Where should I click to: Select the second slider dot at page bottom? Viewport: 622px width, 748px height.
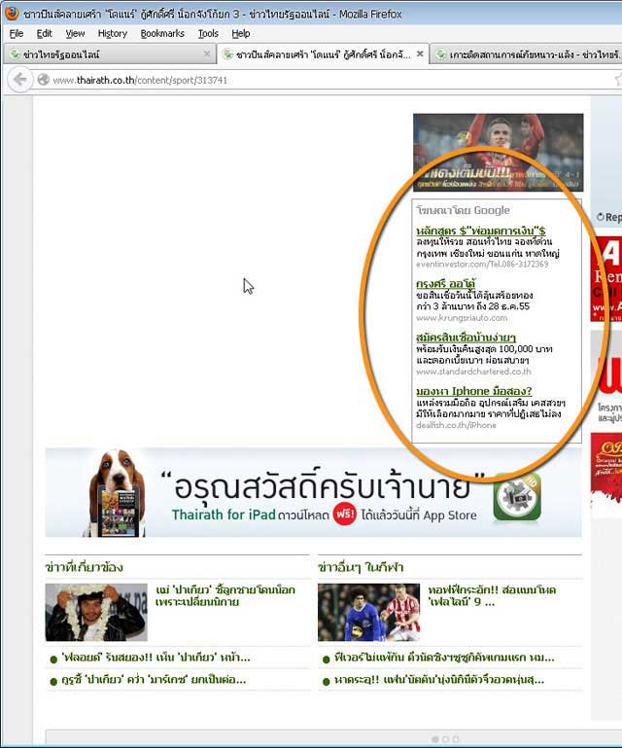coord(445,739)
